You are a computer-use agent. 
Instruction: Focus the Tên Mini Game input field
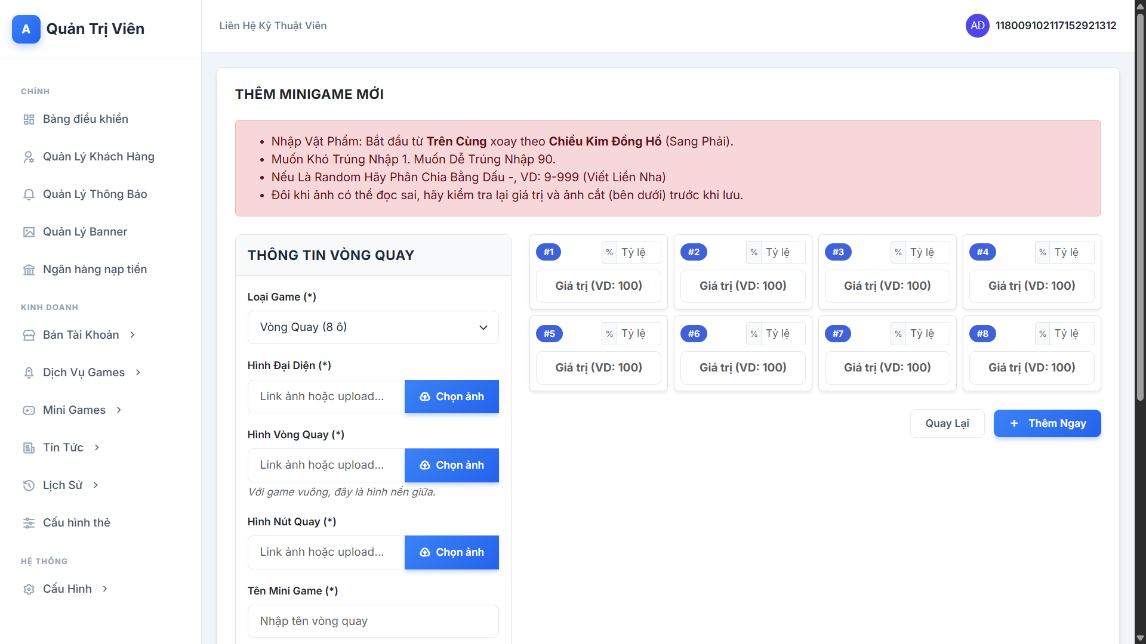373,621
